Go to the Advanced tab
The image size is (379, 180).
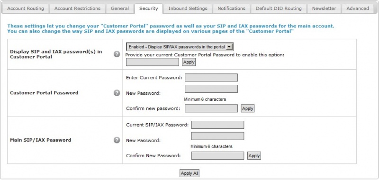(x=358, y=9)
